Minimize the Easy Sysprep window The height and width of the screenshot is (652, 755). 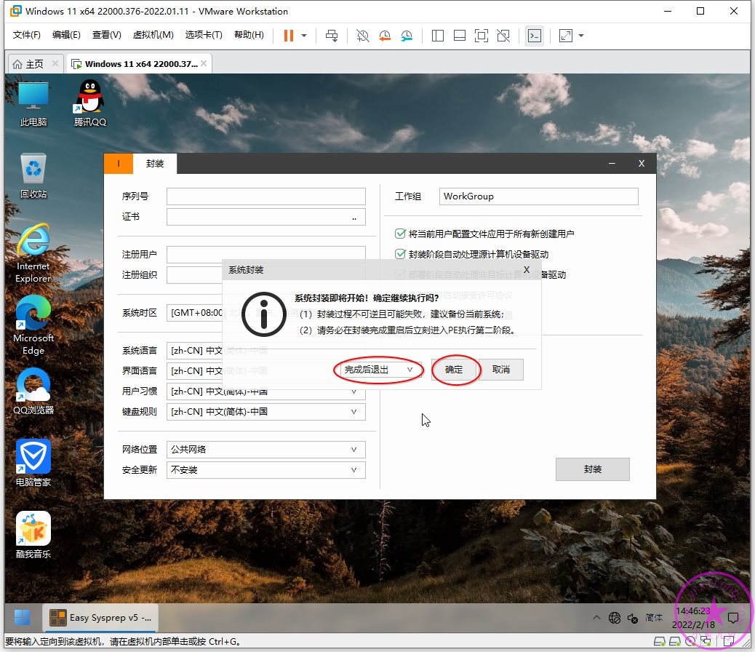coord(612,164)
